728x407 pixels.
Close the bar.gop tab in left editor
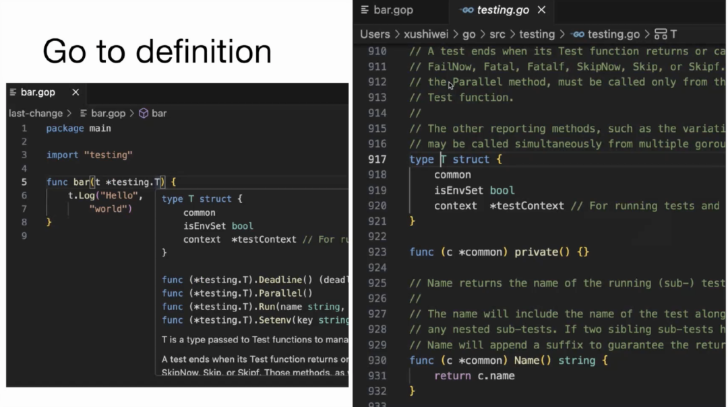[75, 92]
